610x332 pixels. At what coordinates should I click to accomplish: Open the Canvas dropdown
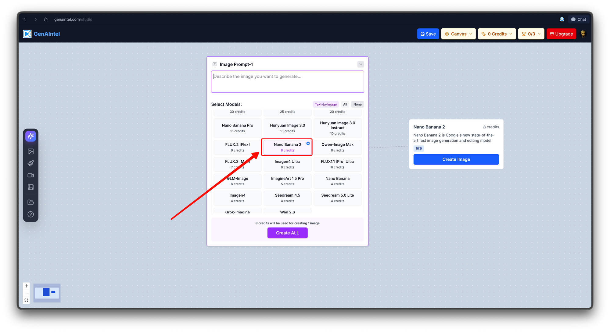[458, 34]
